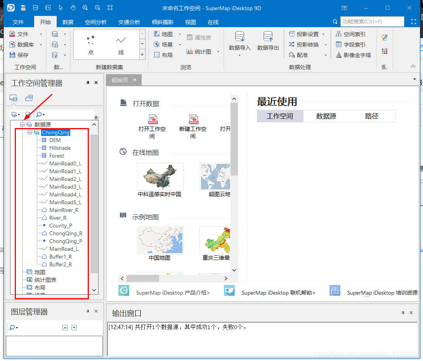This screenshot has height=361, width=423.
Task: Activate the pan hand tool
Action: click(x=73, y=8)
